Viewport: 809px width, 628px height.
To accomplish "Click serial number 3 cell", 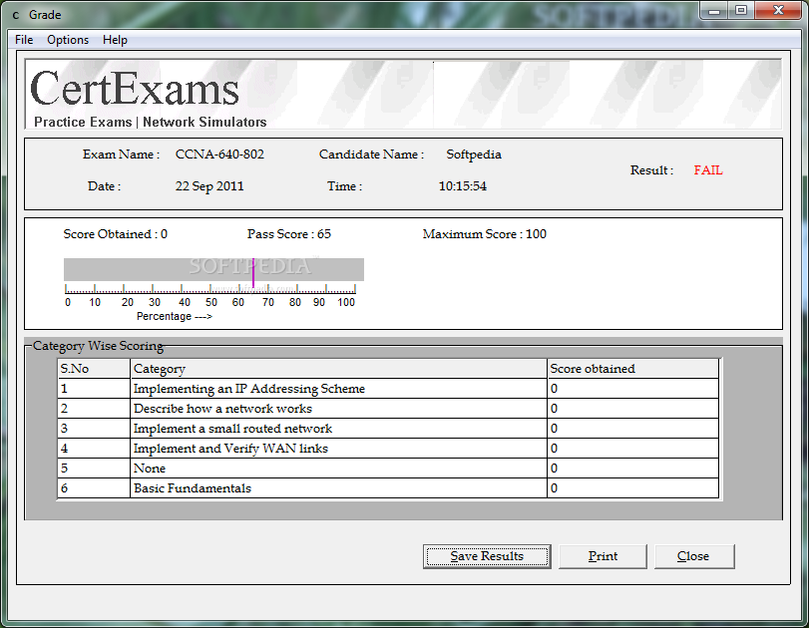I will [x=94, y=429].
